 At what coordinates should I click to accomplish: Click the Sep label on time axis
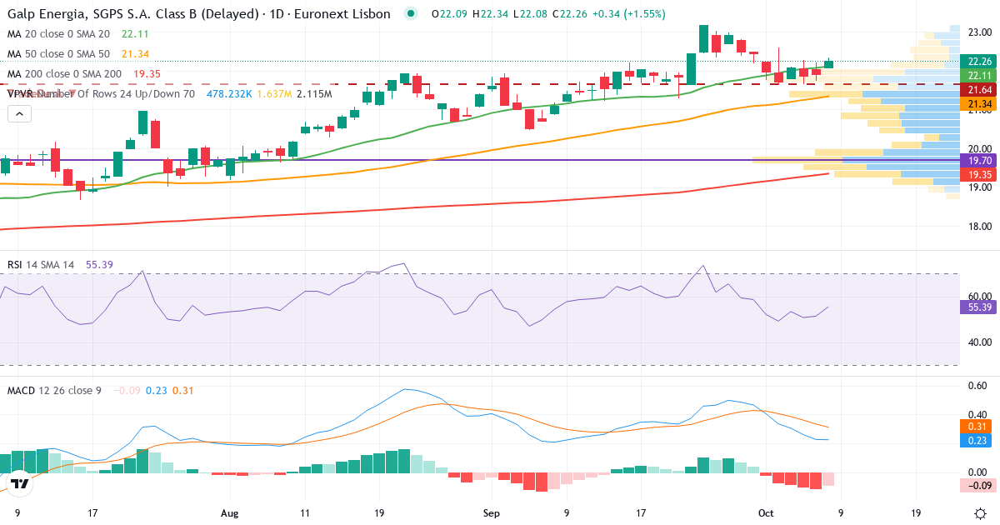[x=491, y=512]
